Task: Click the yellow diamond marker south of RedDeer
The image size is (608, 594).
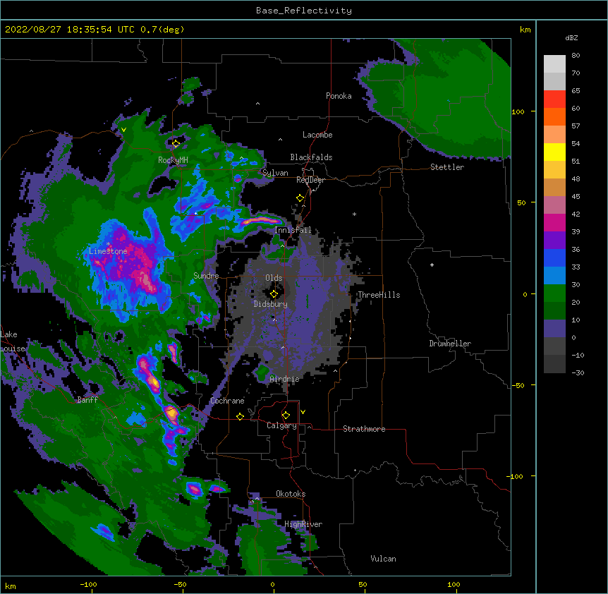Action: tap(300, 198)
